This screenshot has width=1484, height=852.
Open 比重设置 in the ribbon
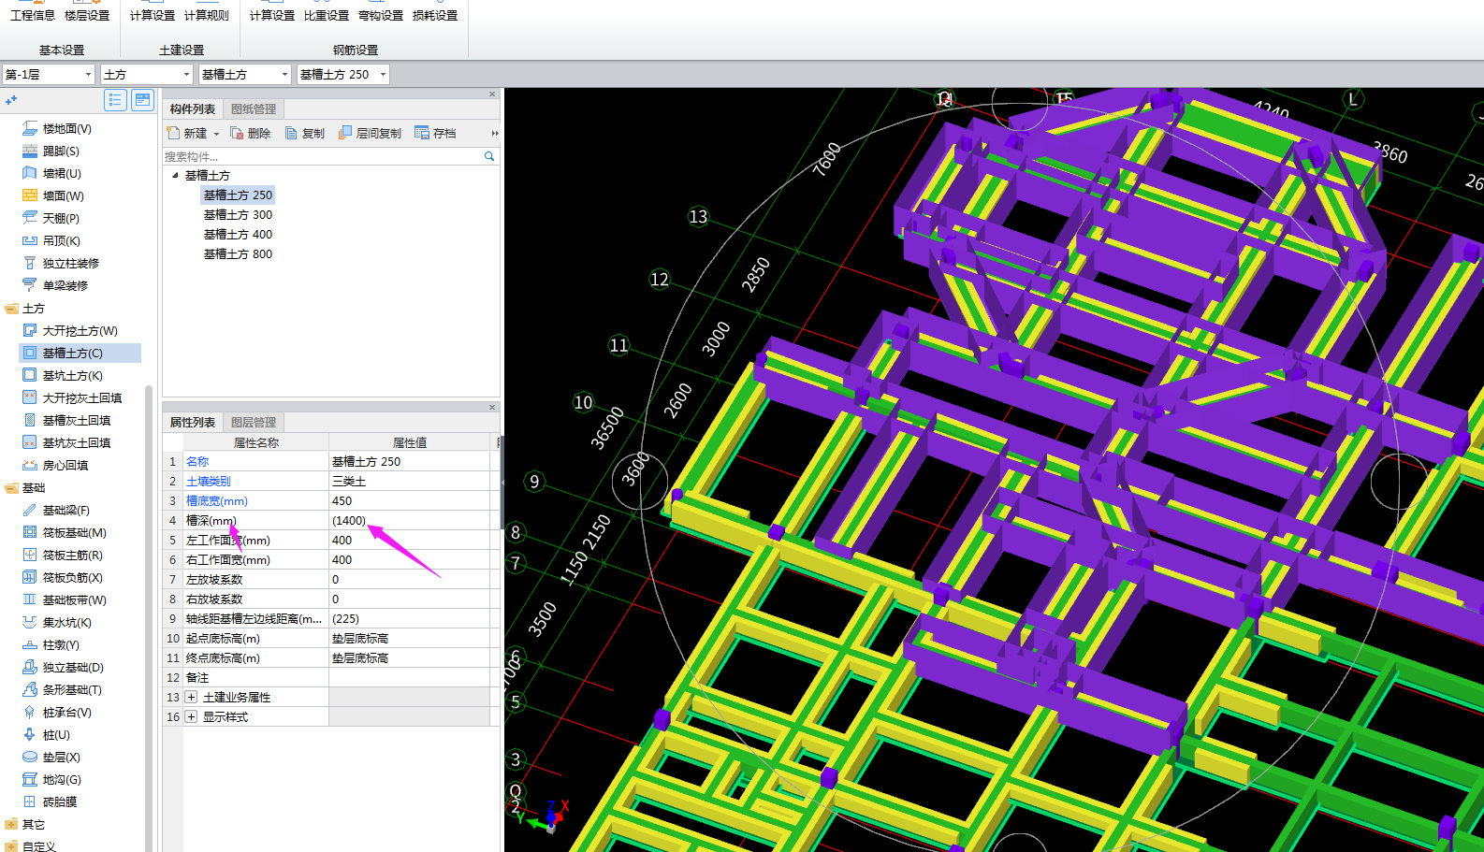327,16
